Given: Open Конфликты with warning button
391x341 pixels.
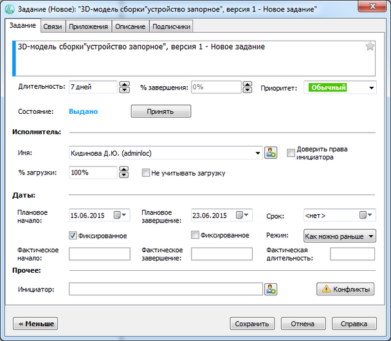Looking at the screenshot, I should (345, 289).
